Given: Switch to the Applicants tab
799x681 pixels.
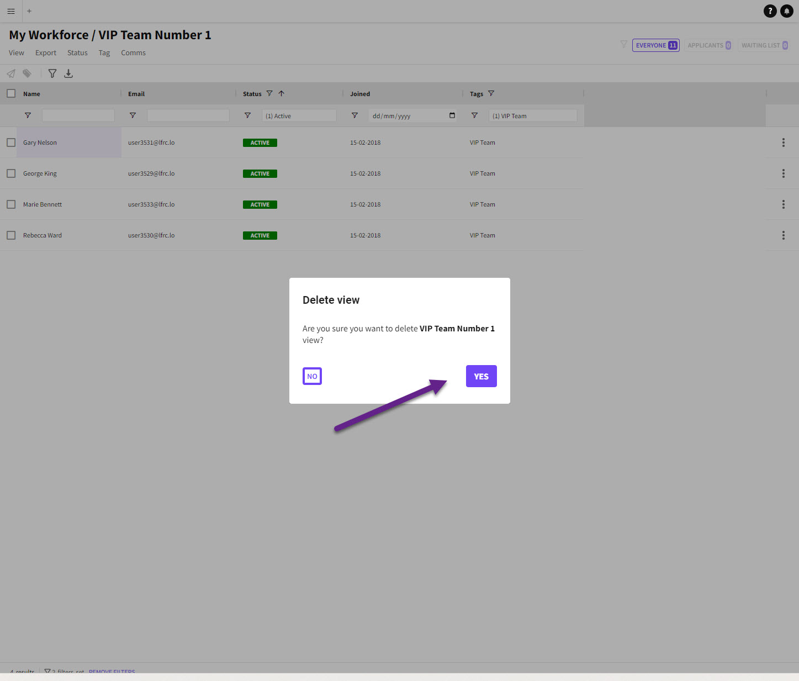Looking at the screenshot, I should [x=709, y=45].
